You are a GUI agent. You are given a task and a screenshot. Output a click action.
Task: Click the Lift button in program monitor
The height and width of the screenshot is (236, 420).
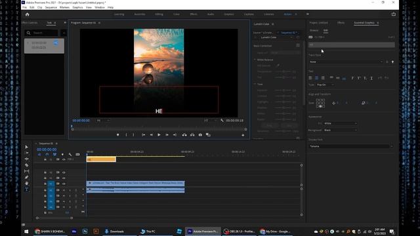pos(184,135)
